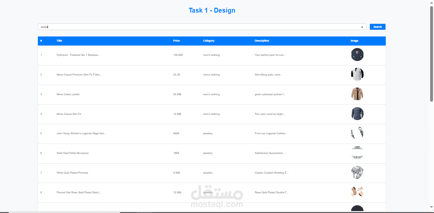The height and width of the screenshot is (213, 434).
Task: Click the price 22.3$
Action: (177, 75)
